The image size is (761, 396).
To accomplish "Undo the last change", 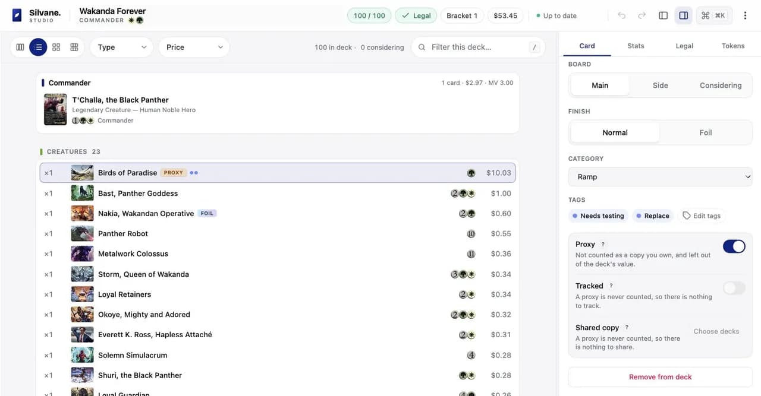I will point(622,15).
